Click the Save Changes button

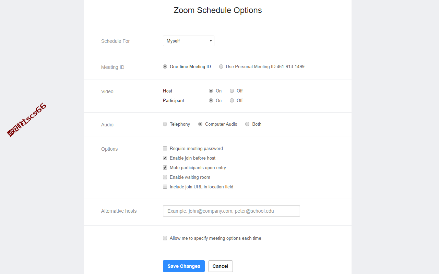coord(184,266)
